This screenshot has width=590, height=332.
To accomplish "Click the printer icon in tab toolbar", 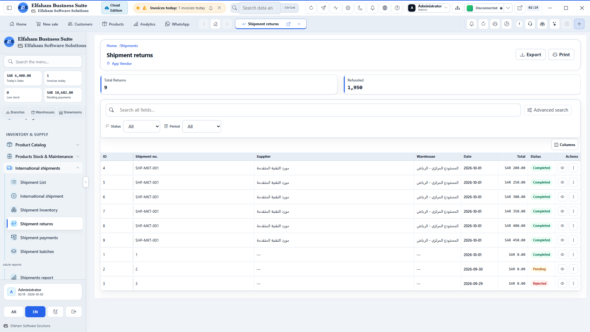I will coord(495,24).
